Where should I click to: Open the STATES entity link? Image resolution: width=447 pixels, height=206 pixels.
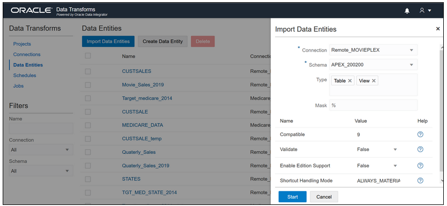coord(131,179)
